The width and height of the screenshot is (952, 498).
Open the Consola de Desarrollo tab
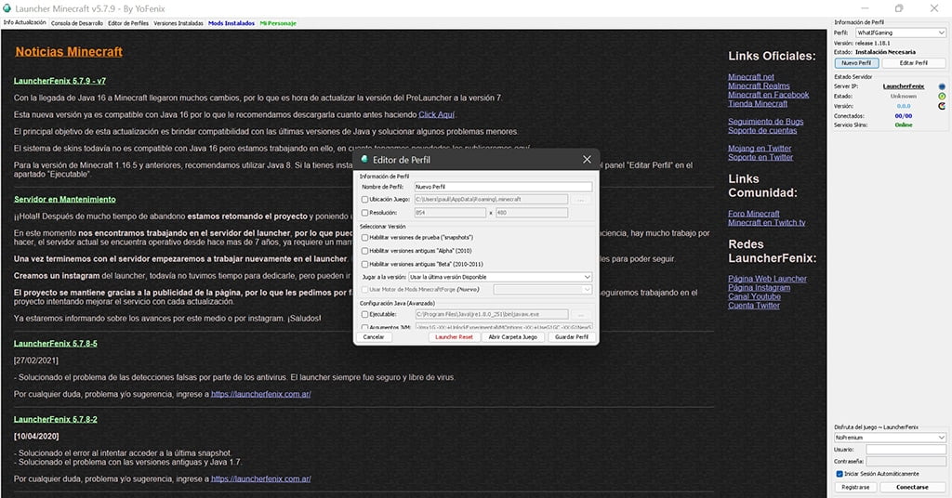coord(77,23)
